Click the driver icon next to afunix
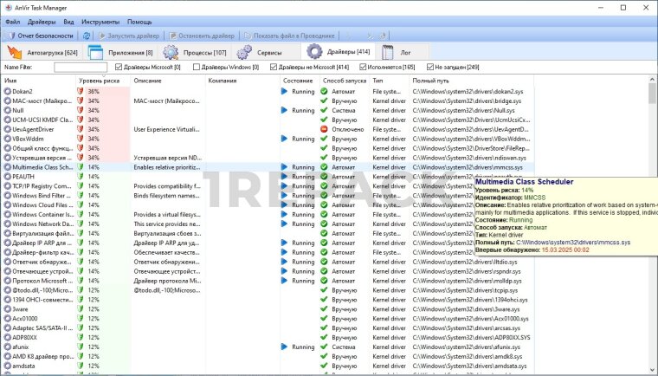 (8, 347)
